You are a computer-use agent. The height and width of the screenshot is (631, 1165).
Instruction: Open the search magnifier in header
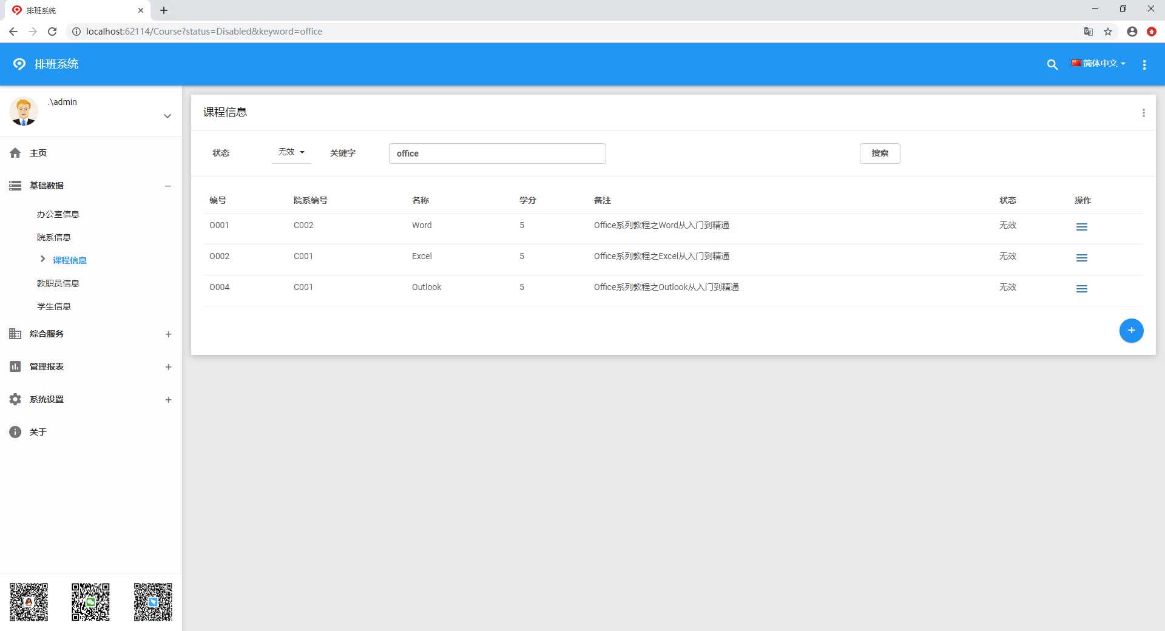pos(1052,64)
